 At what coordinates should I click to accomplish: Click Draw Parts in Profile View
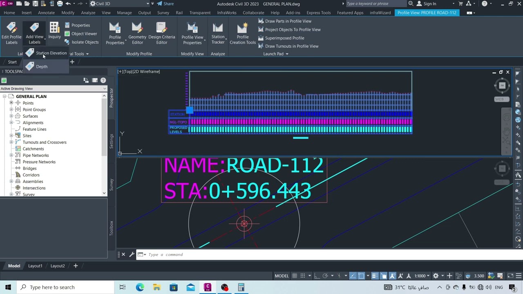(x=284, y=21)
